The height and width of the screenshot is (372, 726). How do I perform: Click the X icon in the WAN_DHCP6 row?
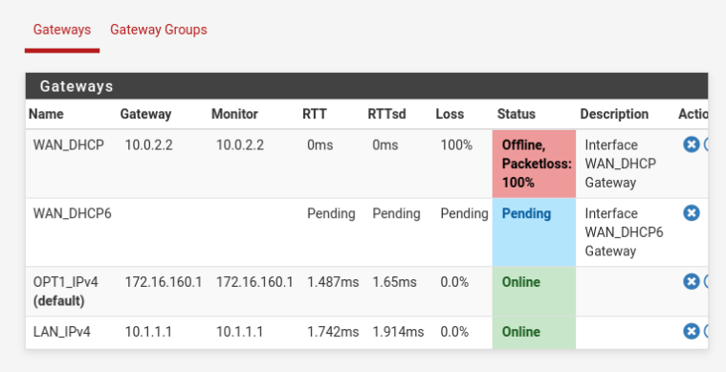coord(692,213)
